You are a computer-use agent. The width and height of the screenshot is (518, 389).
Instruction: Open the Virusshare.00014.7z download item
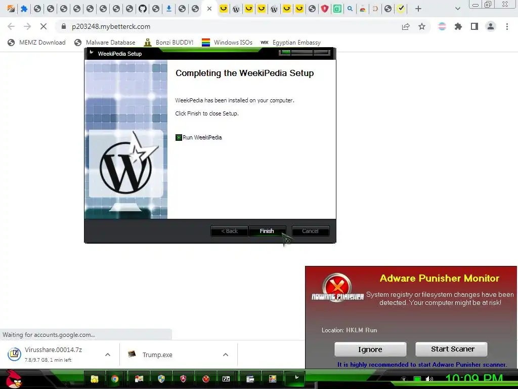[53, 354]
